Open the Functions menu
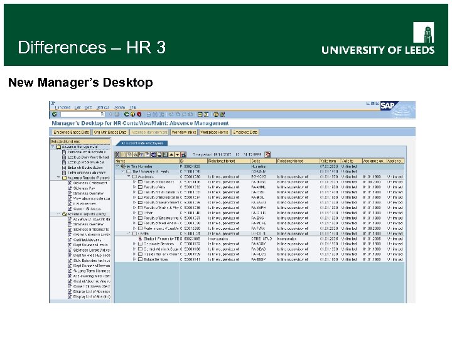Image resolution: width=452 pixels, height=339 pixels. click(x=62, y=107)
